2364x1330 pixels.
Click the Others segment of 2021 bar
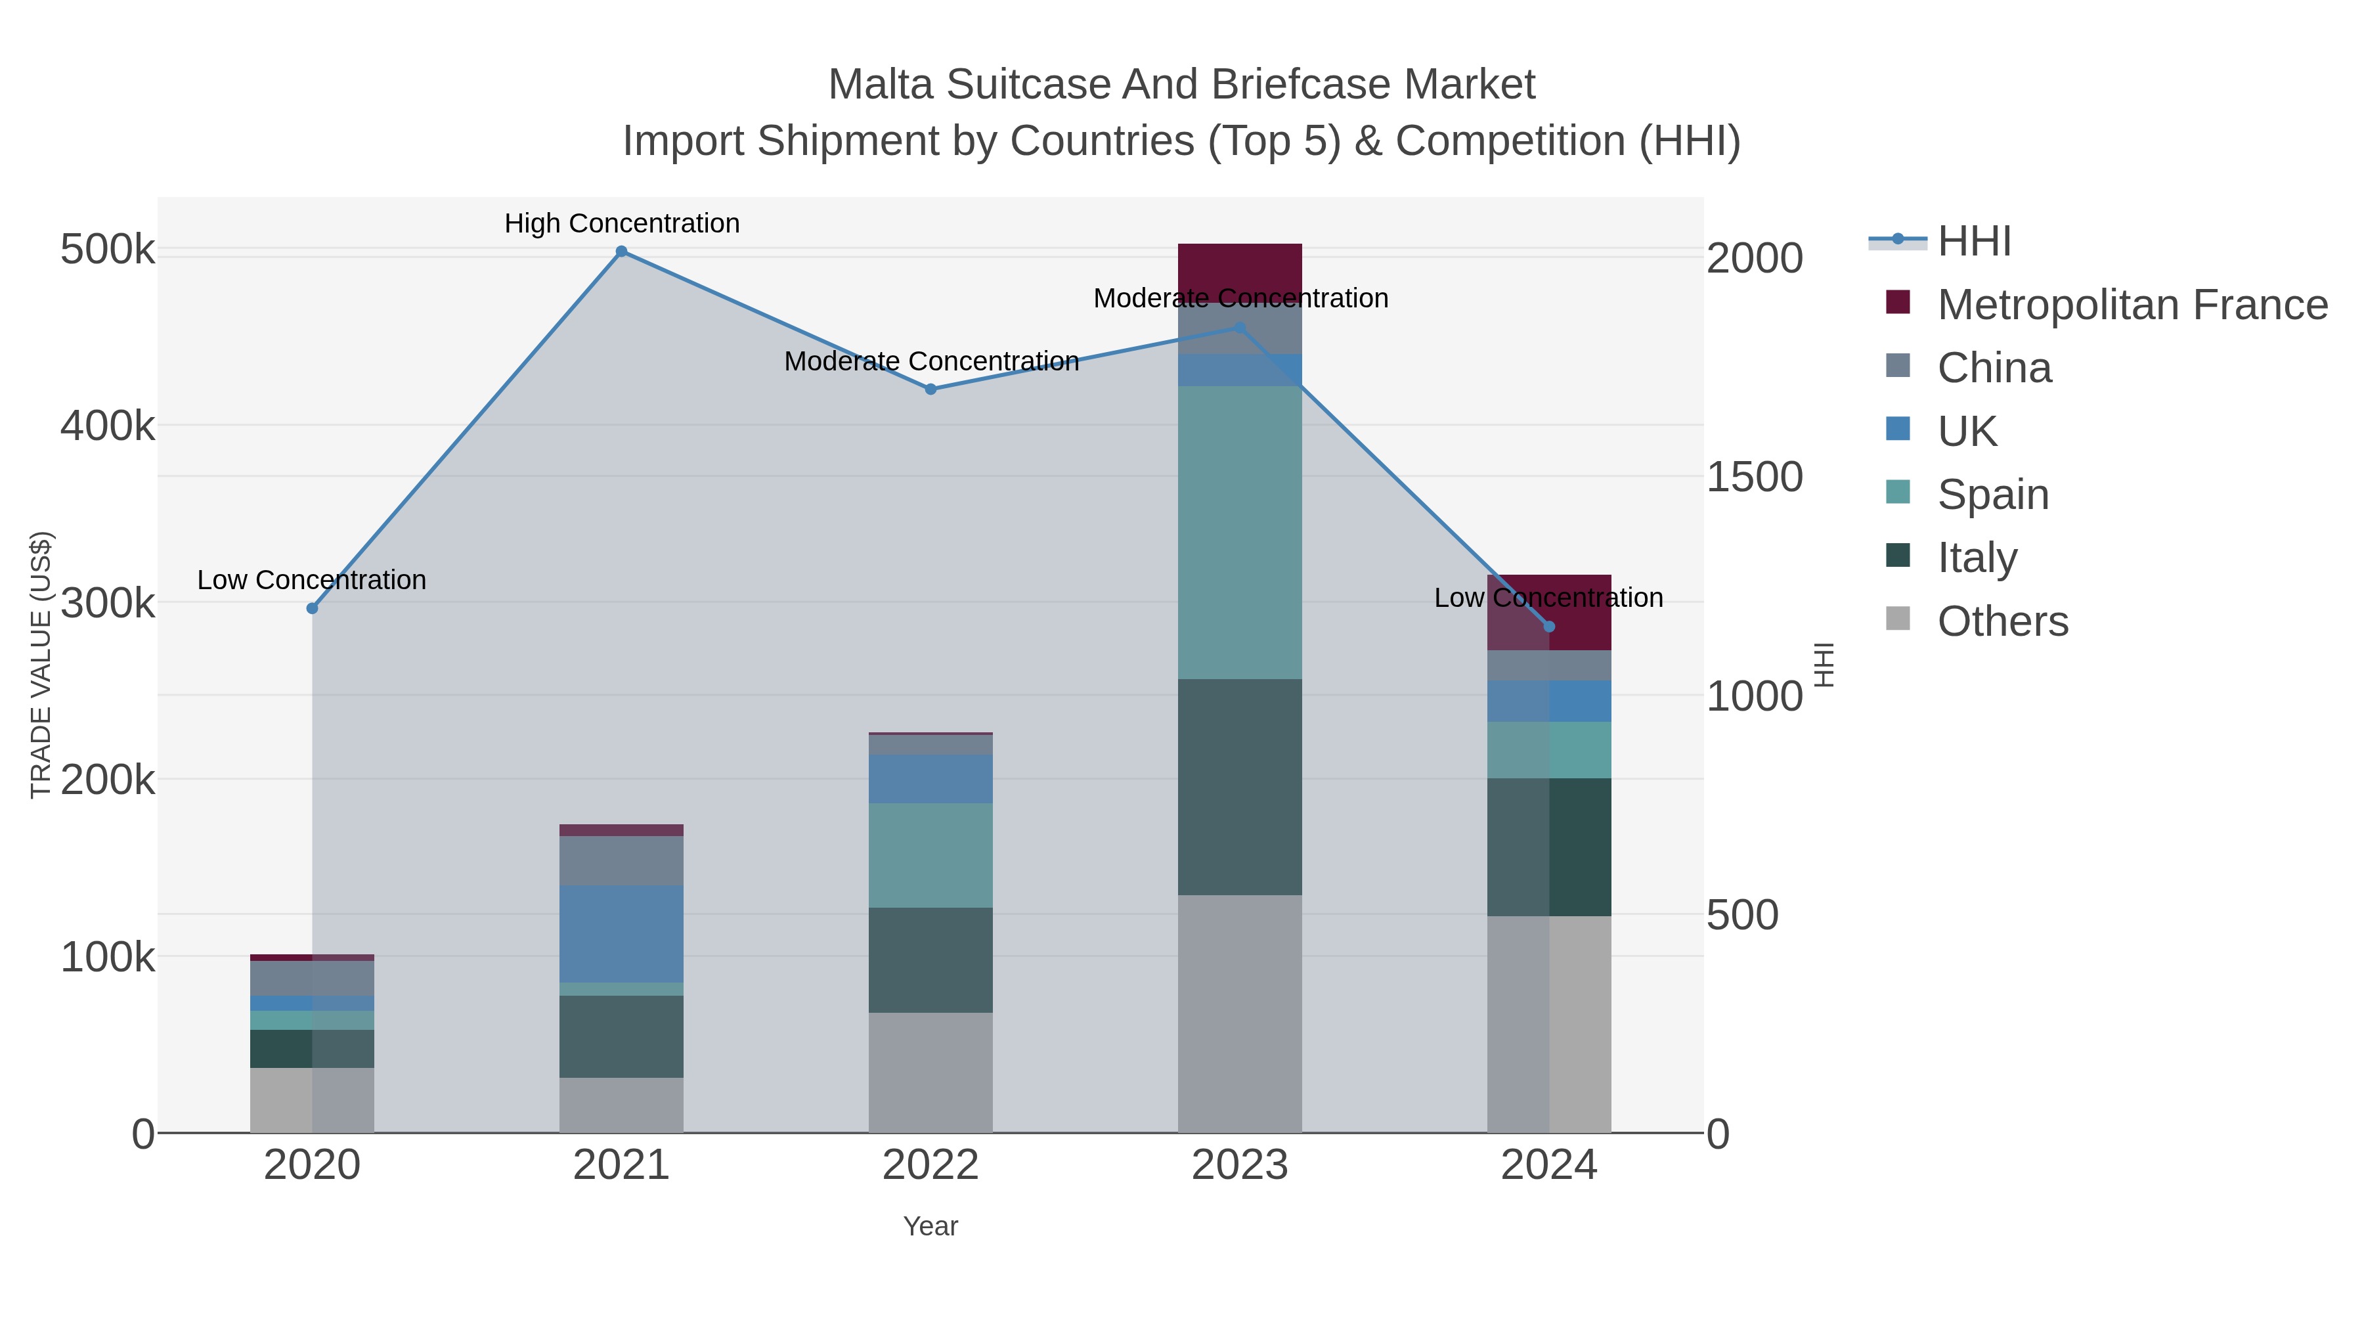pyautogui.click(x=621, y=1106)
